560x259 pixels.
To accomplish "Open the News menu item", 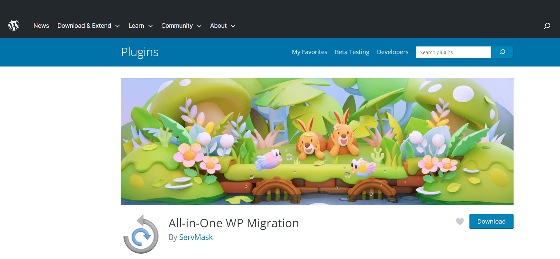I will pyautogui.click(x=41, y=26).
